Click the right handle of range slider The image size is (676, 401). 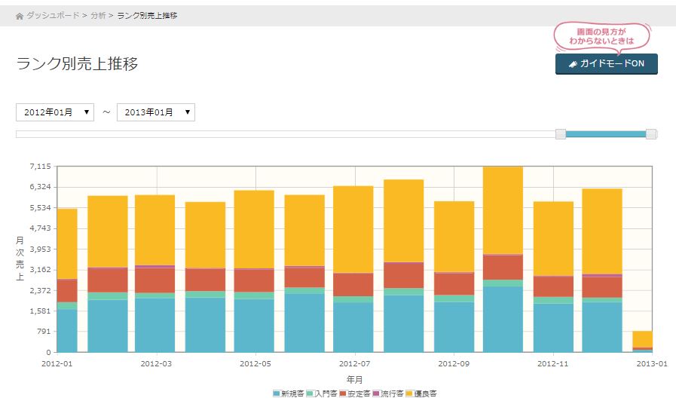[651, 134]
